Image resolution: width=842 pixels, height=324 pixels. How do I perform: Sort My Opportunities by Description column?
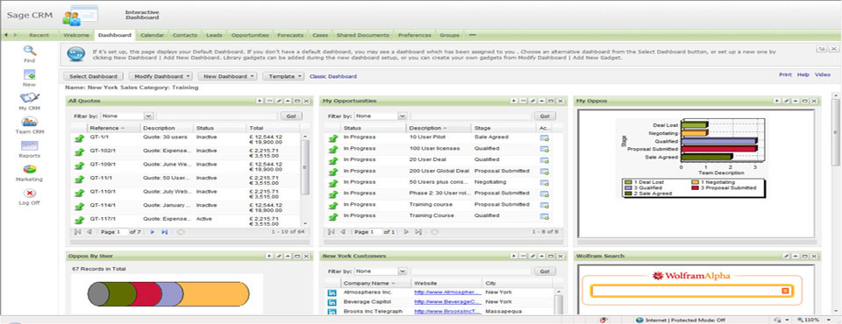coord(439,128)
